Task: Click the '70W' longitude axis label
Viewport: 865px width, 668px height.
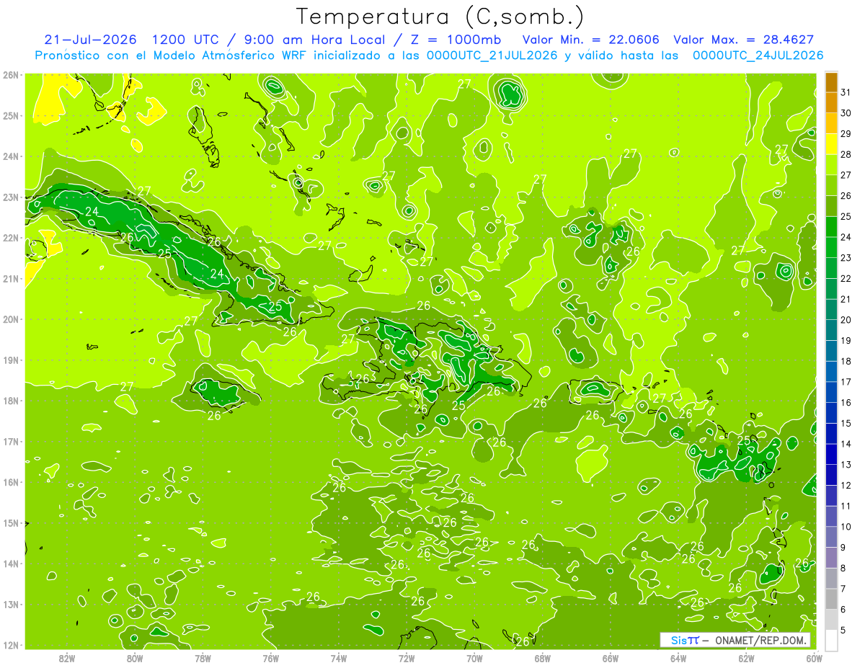Action: point(474,658)
